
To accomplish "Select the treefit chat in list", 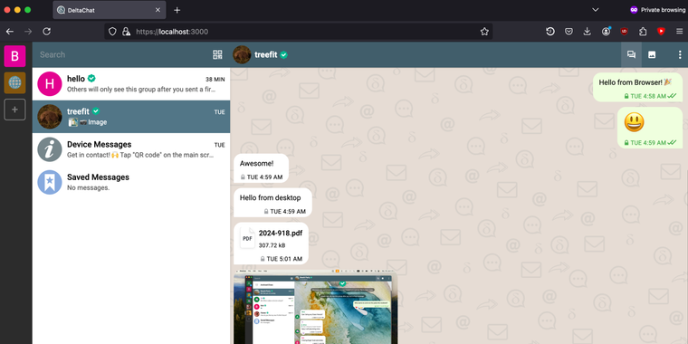I will coord(131,117).
